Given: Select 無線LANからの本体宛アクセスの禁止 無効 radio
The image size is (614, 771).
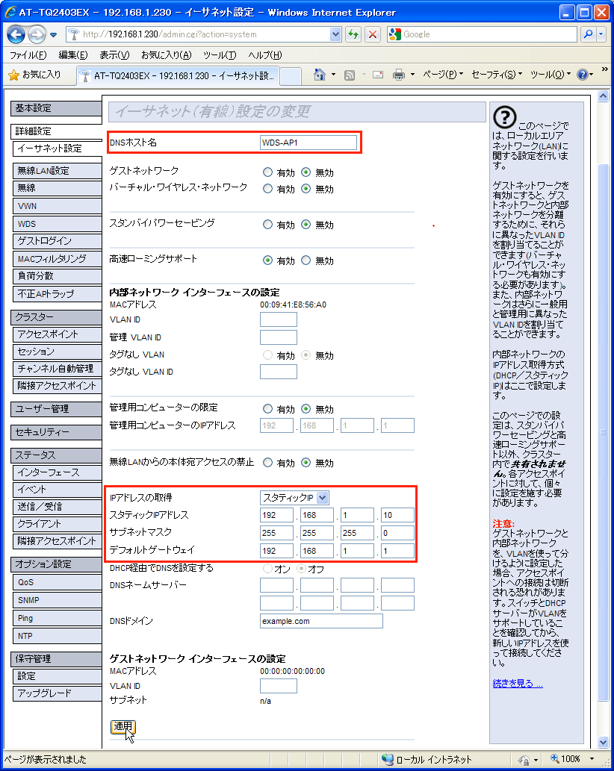Looking at the screenshot, I should [306, 462].
